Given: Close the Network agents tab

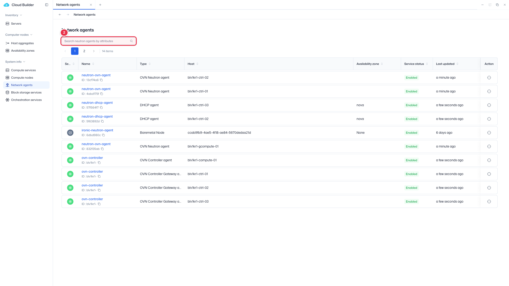Looking at the screenshot, I should (91, 5).
